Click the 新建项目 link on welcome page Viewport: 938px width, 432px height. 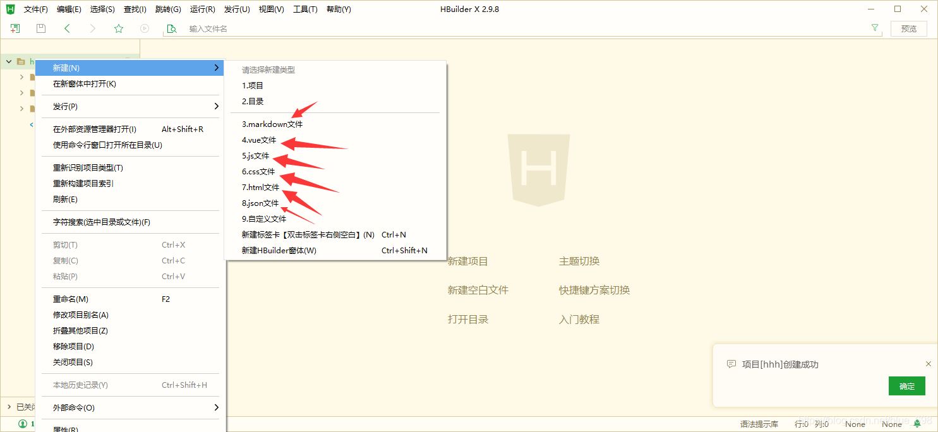tap(467, 261)
